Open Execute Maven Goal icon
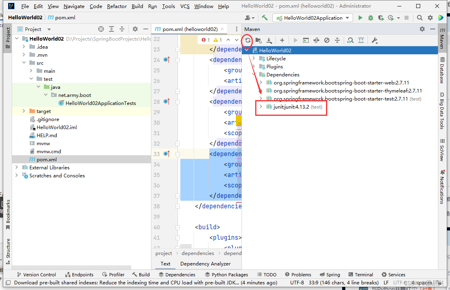 point(306,41)
